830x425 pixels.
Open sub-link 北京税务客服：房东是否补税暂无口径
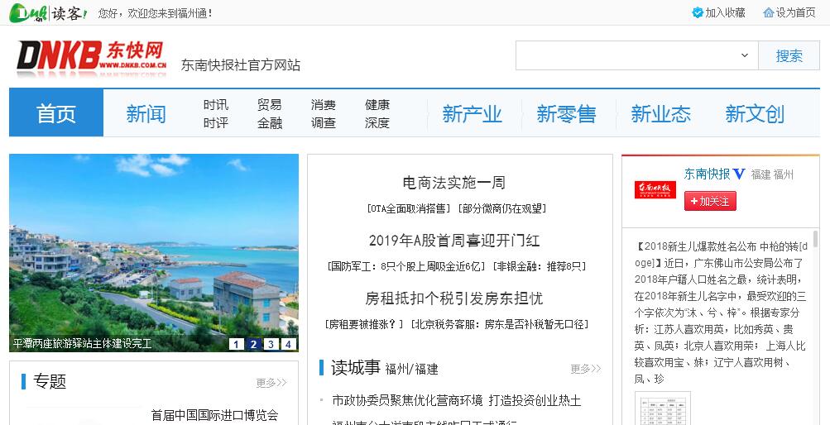pyautogui.click(x=500, y=325)
